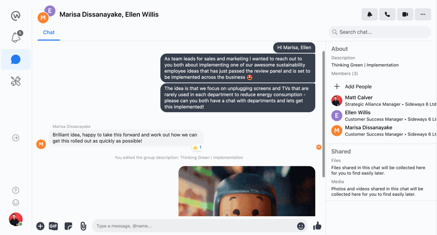This screenshot has width=437, height=235.
Task: Open the more options ellipsis menu
Action: (x=423, y=14)
